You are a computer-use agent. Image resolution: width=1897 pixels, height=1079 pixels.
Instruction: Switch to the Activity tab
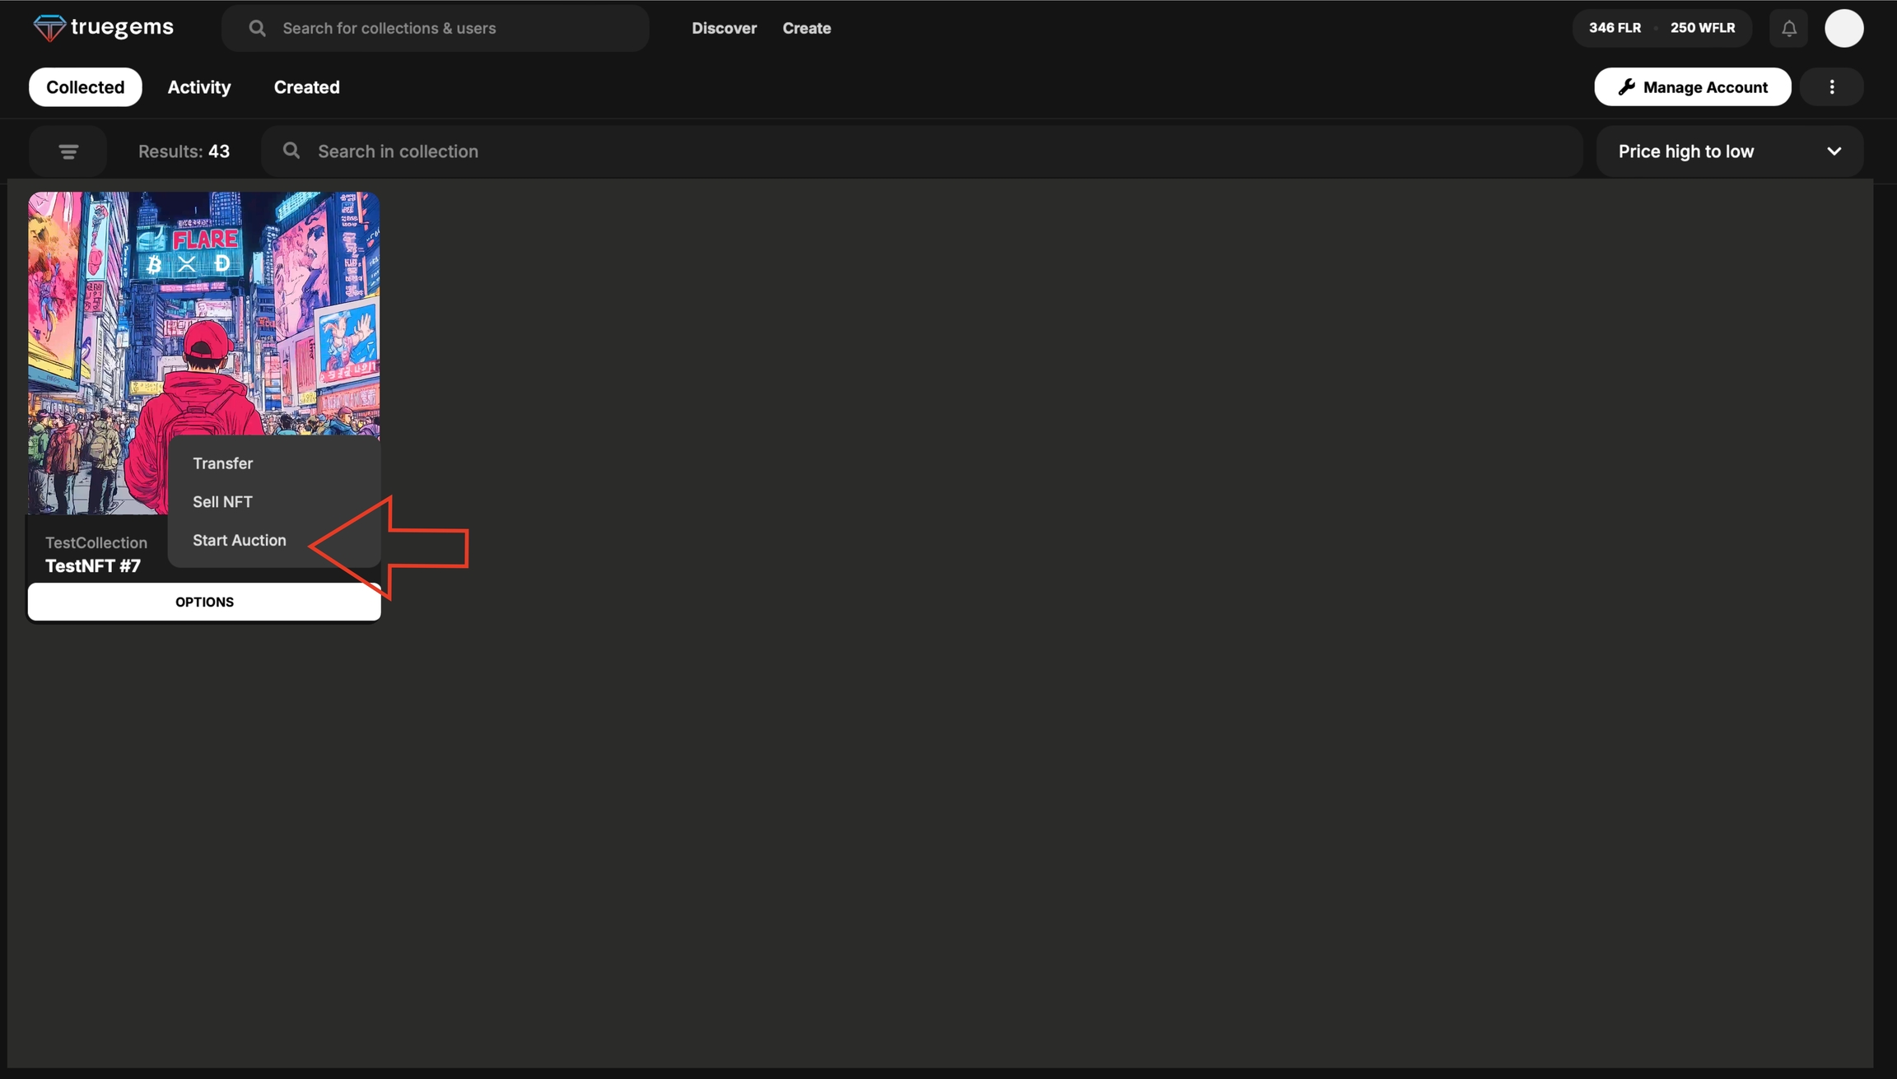pos(199,87)
